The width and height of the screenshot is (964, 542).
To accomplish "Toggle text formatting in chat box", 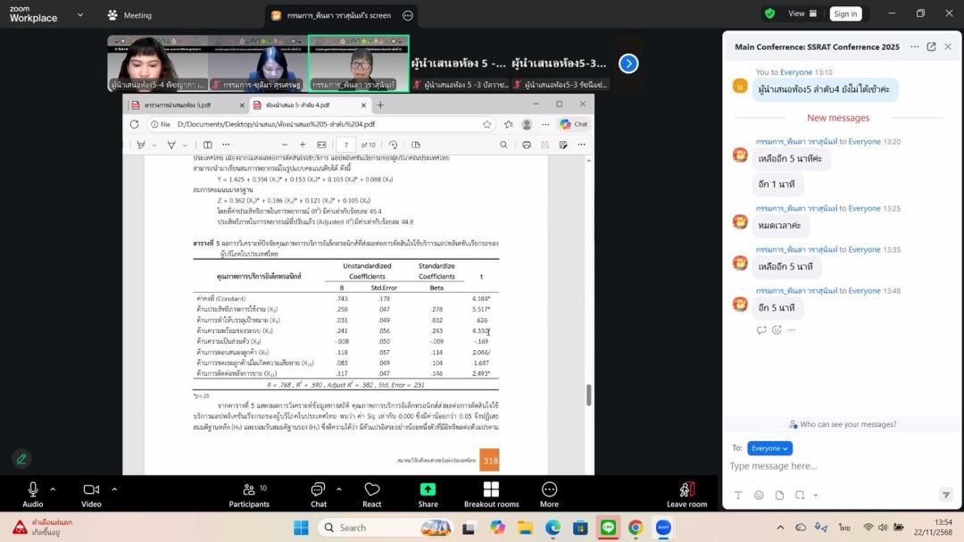I will (738, 495).
